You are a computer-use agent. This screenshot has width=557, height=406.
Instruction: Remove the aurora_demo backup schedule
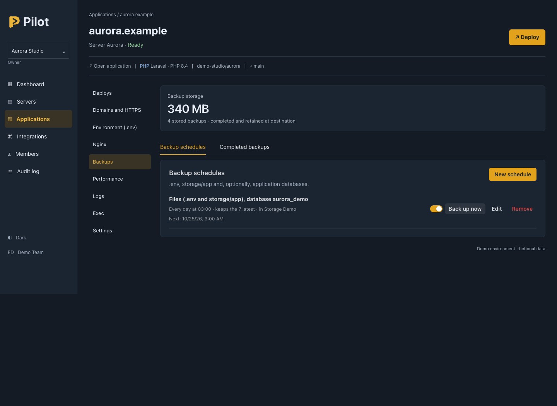pyautogui.click(x=522, y=209)
